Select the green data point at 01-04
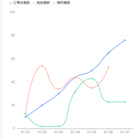This screenshot has width=138, height=138. click(75, 91)
